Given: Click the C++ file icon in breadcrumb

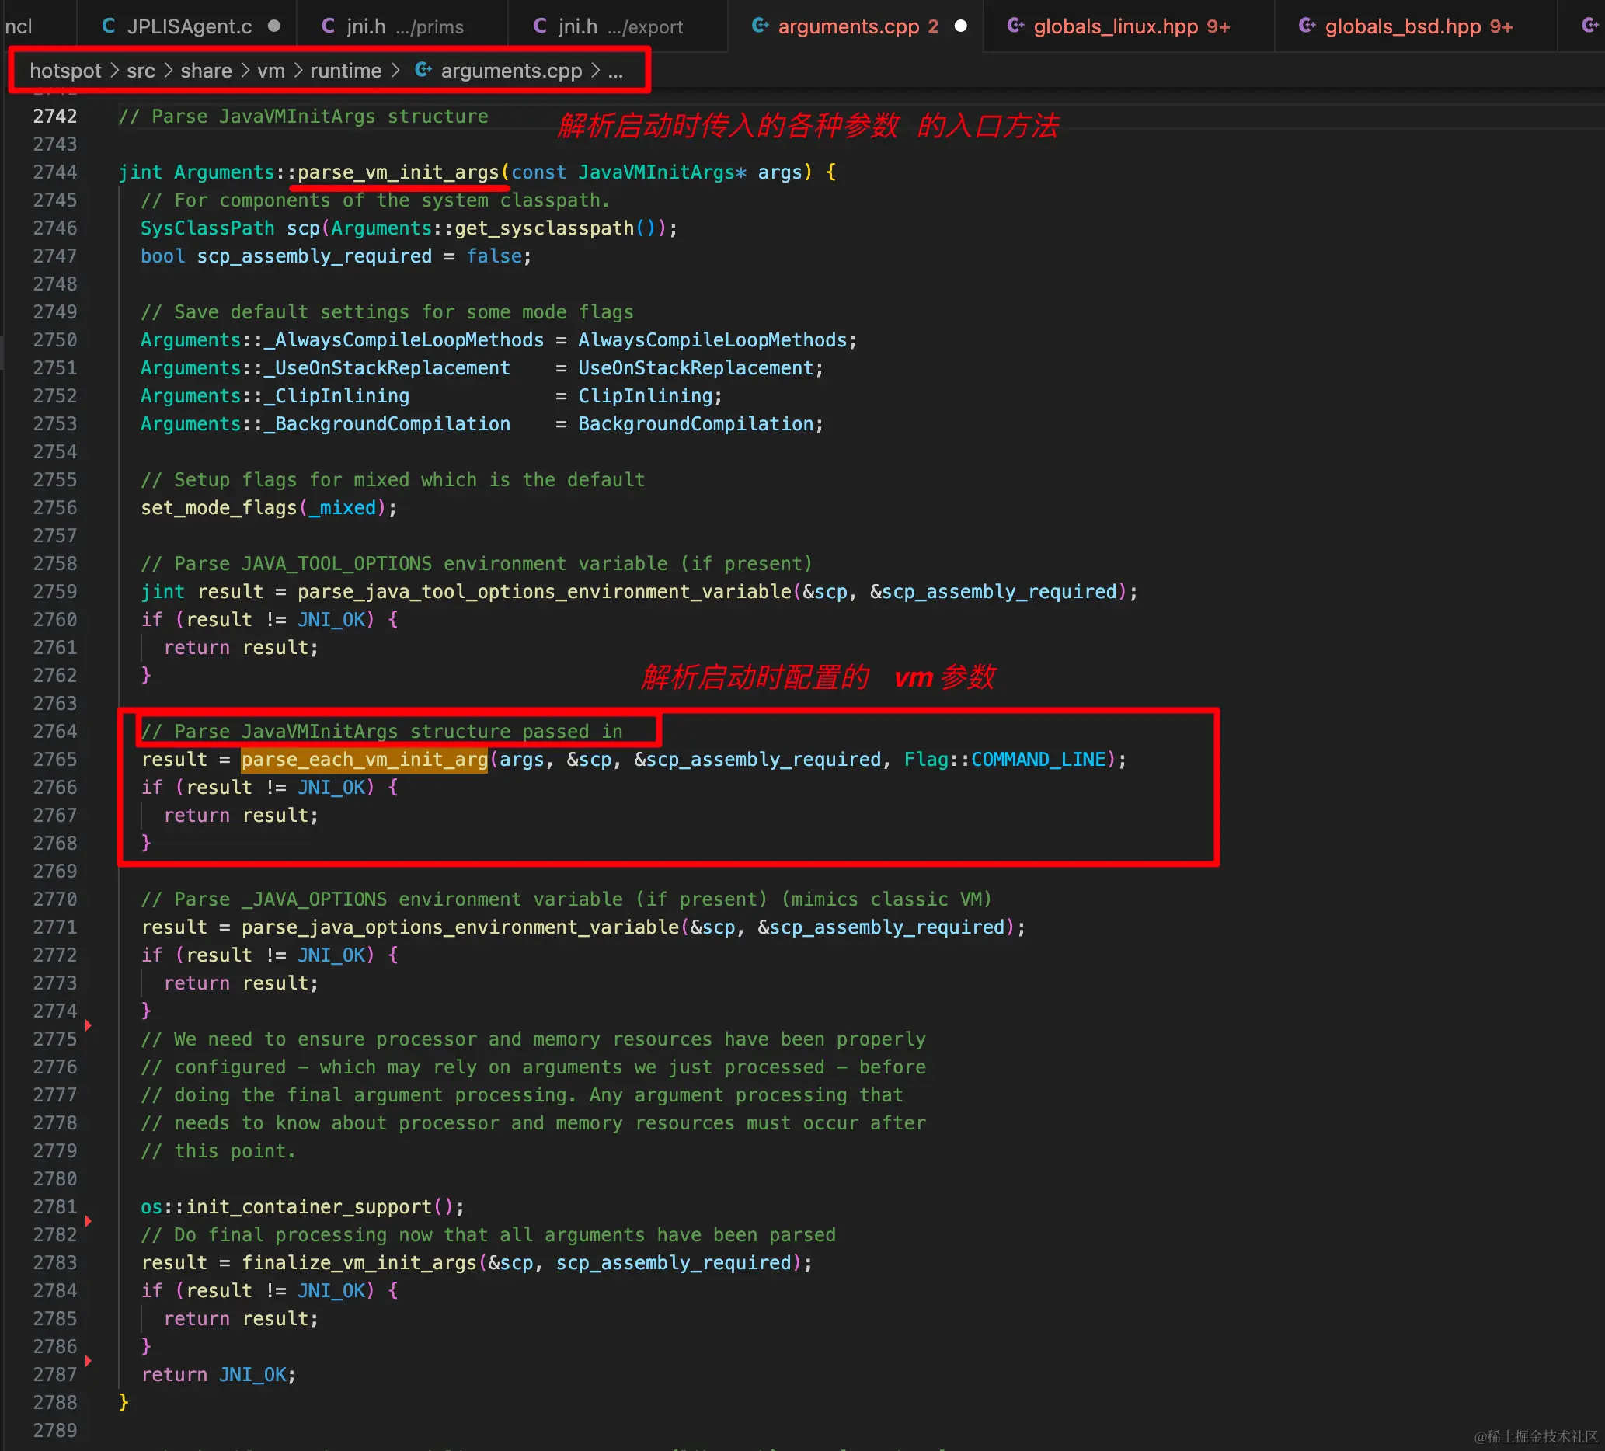Looking at the screenshot, I should pyautogui.click(x=423, y=71).
